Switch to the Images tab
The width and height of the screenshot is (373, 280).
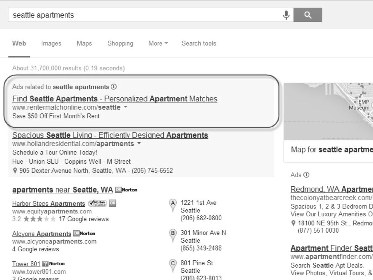click(x=51, y=43)
